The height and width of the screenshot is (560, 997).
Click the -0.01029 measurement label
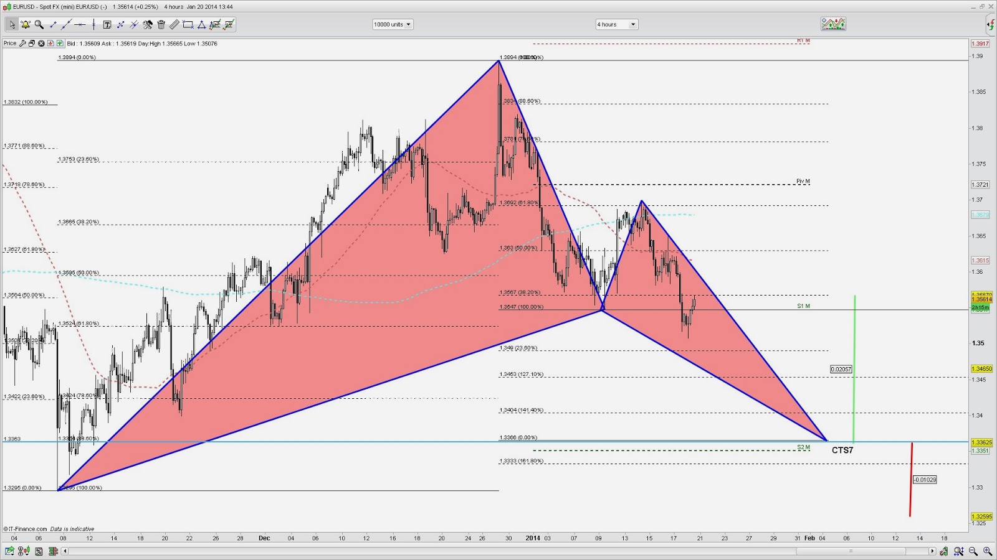point(925,480)
